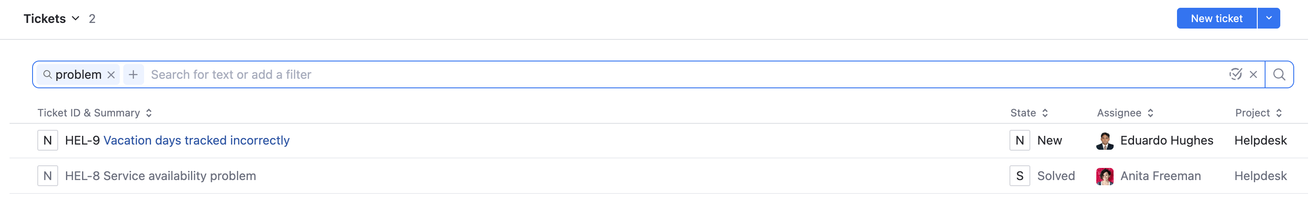1315x219 pixels.
Task: Click the HEL-8 ticket type icon
Action: (47, 176)
